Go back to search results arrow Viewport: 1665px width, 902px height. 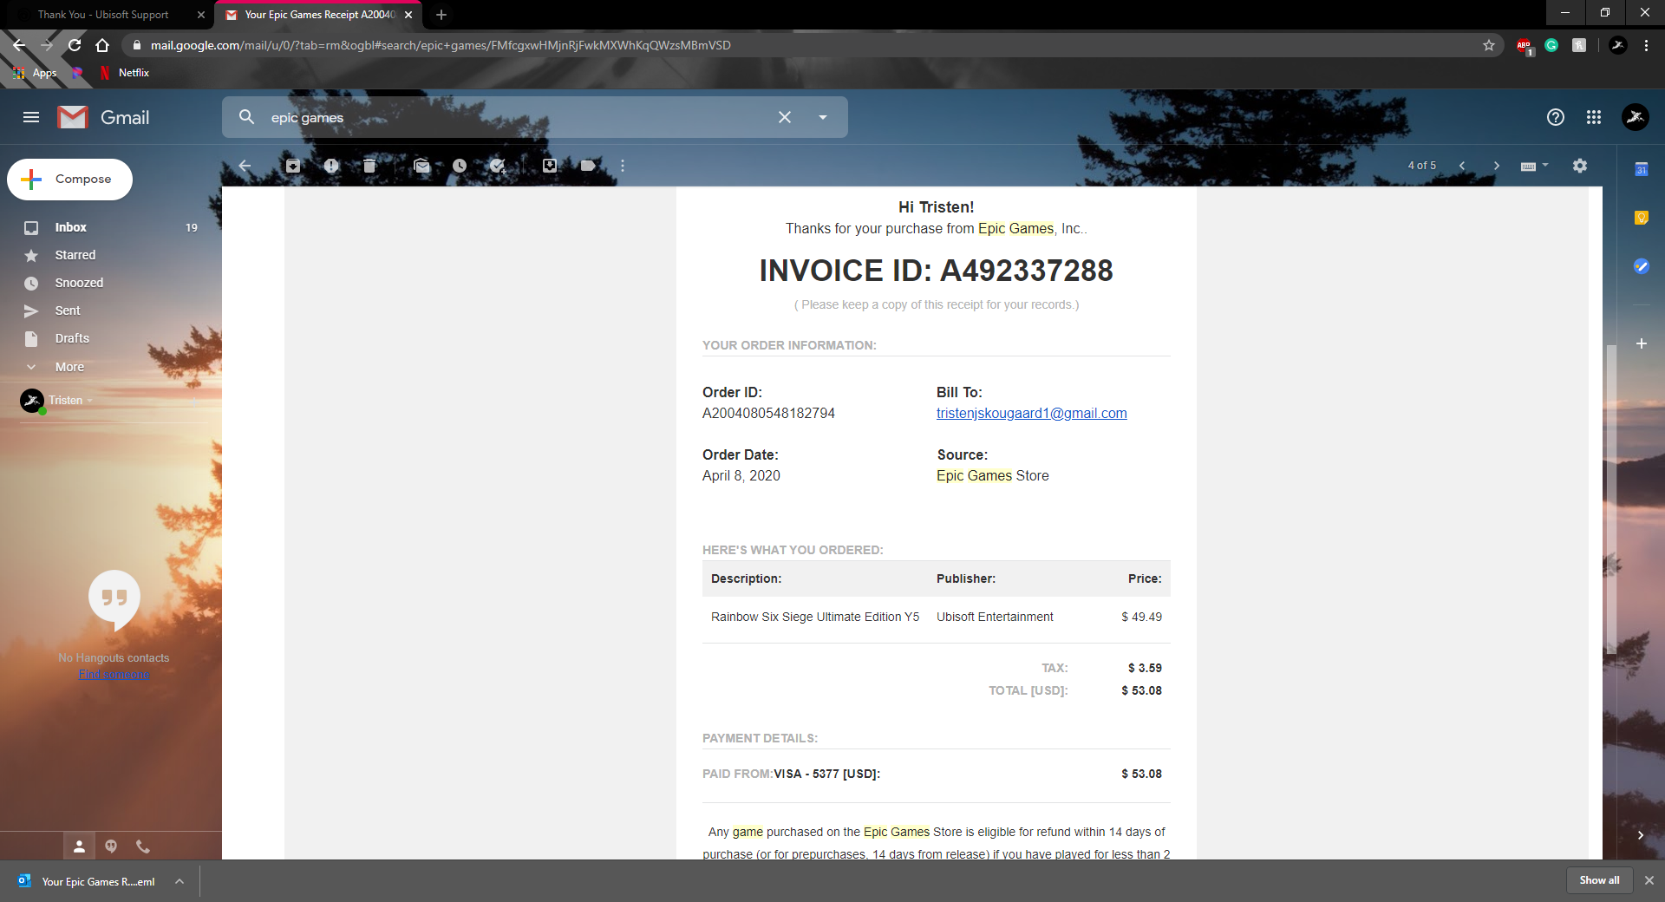pos(245,166)
